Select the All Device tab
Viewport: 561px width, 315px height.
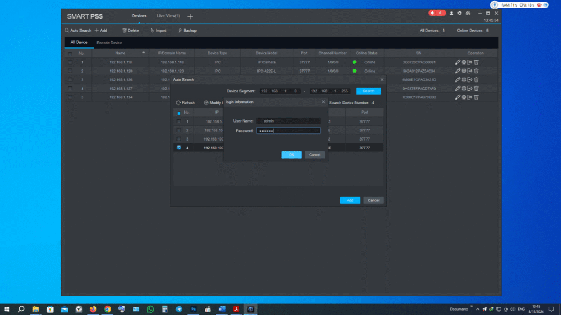pyautogui.click(x=79, y=42)
